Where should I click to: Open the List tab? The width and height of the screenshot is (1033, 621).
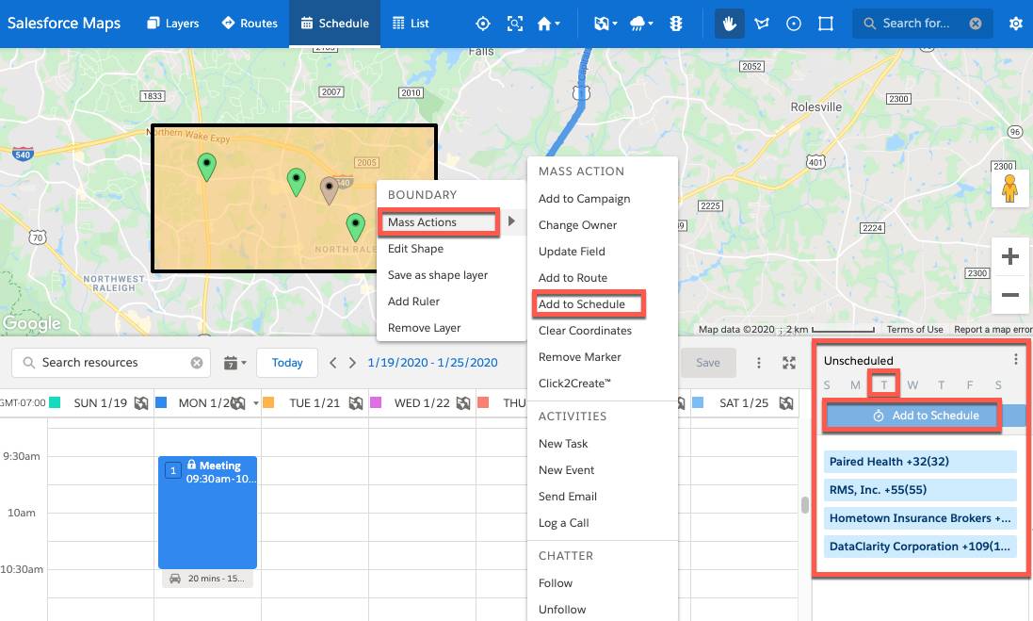coord(411,23)
